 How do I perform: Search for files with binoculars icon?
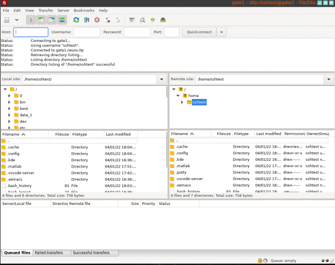coord(163,20)
